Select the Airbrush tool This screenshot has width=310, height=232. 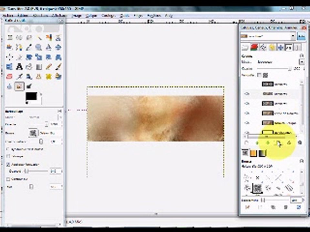(x=19, y=77)
